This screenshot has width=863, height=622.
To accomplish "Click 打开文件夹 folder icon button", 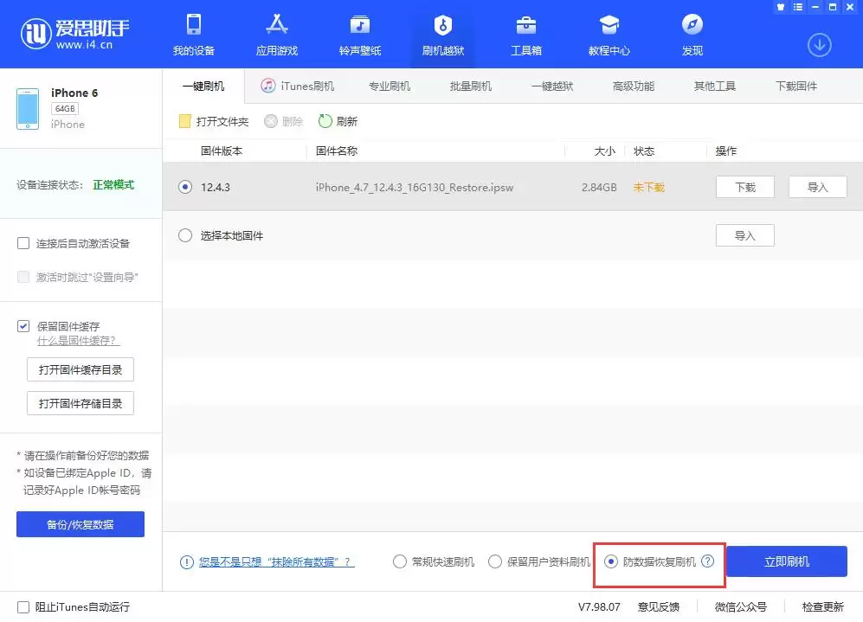I will point(214,121).
